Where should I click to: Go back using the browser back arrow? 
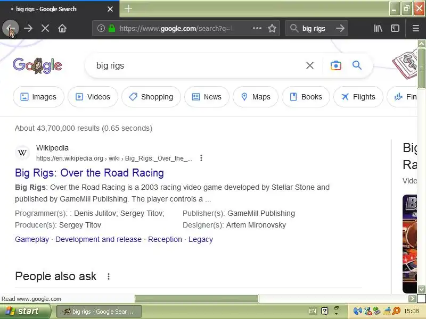[x=11, y=28]
